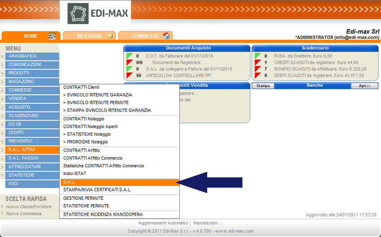Click the icon on the HOME tab
Viewport: 381px width, 237px height.
click(x=52, y=36)
